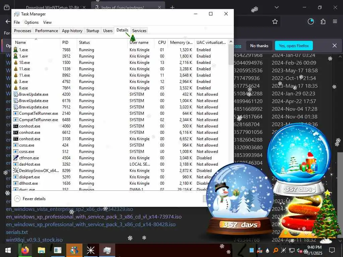Select the BraveUpdate.exe icon with PID 4200
The height and width of the screenshot is (257, 343).
(15, 94)
